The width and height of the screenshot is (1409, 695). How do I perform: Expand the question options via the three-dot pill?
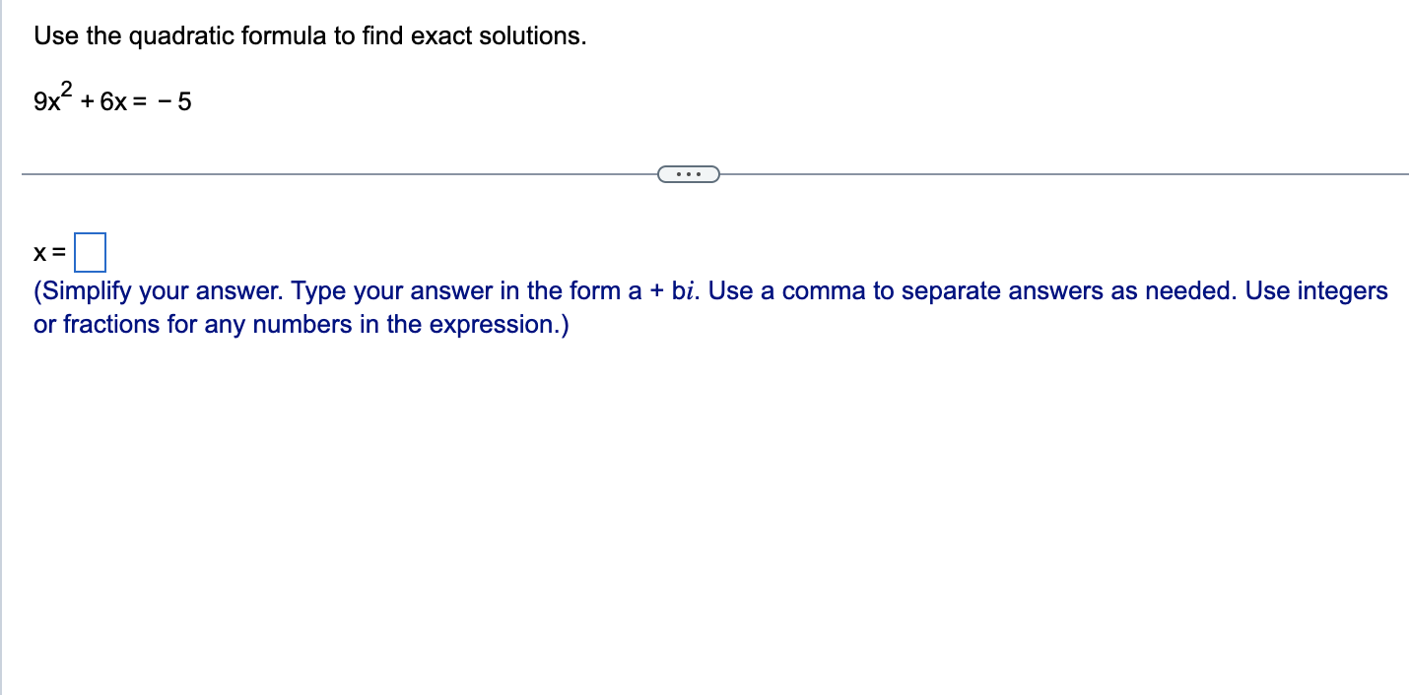[x=688, y=173]
